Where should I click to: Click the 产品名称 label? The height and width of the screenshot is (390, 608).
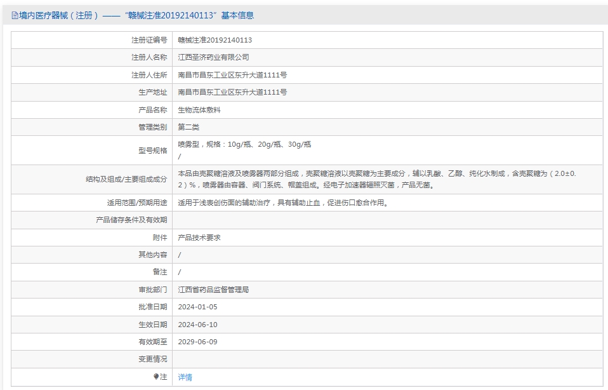coord(153,110)
